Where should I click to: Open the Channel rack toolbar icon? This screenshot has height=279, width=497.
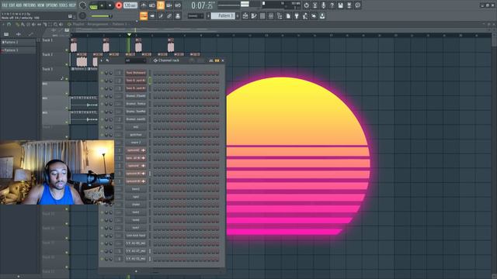pos(262,15)
